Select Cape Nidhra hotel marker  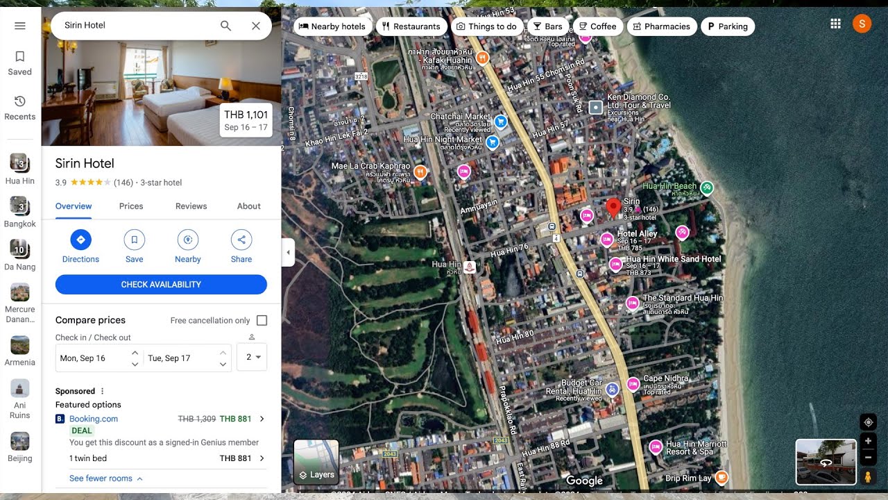(633, 384)
